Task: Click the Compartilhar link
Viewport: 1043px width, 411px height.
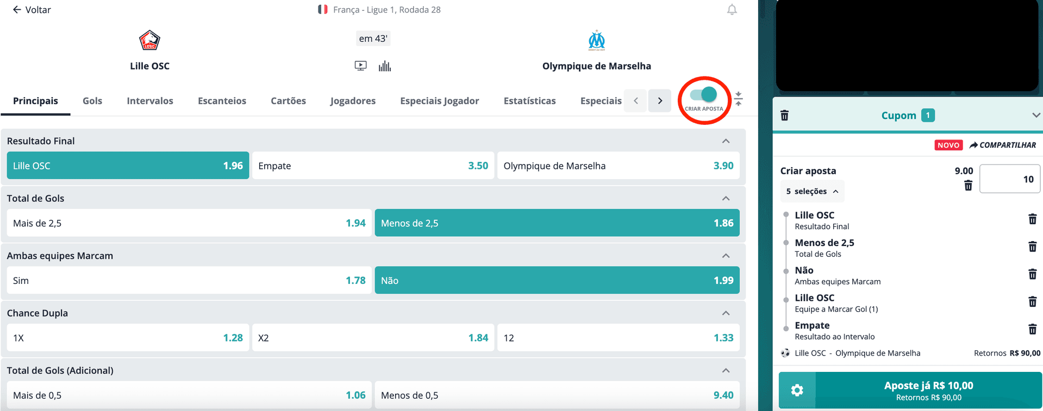Action: [1003, 145]
